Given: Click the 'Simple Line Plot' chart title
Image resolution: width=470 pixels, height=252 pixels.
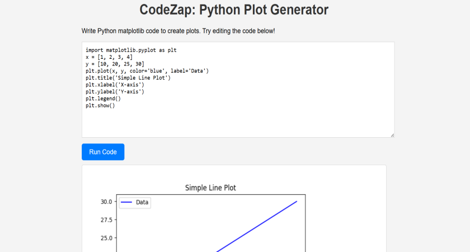Looking at the screenshot, I should (x=210, y=188).
